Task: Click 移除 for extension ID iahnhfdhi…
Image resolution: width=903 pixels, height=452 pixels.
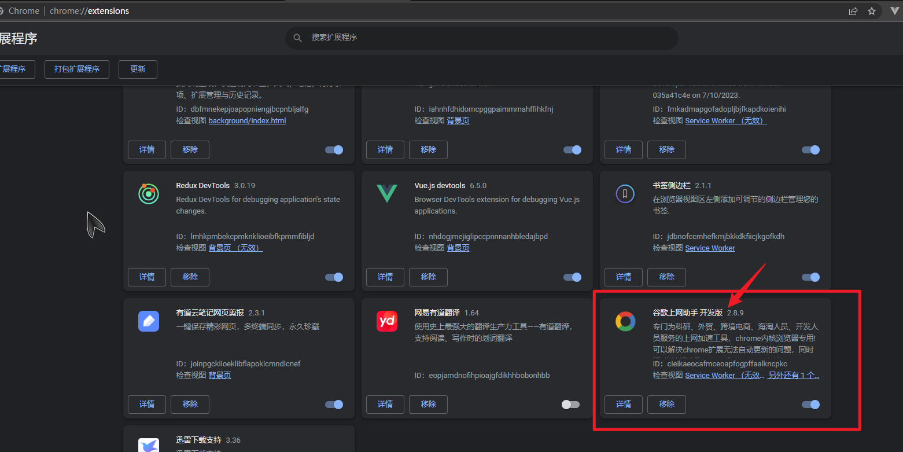Action: pyautogui.click(x=428, y=149)
